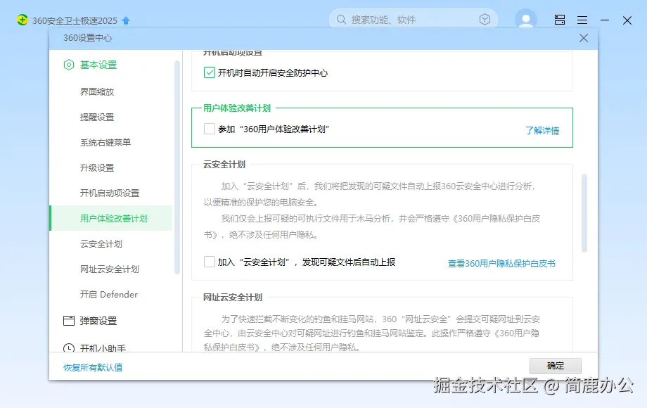The width and height of the screenshot is (647, 408).
Task: Click the 云安全计划 section heading
Action: pos(224,164)
